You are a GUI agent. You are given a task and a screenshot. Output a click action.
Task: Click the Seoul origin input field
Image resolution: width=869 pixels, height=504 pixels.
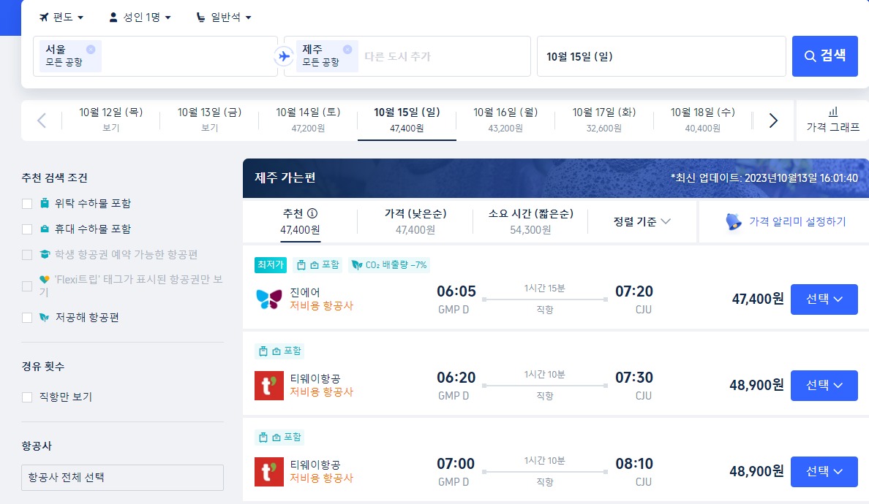pyautogui.click(x=155, y=56)
